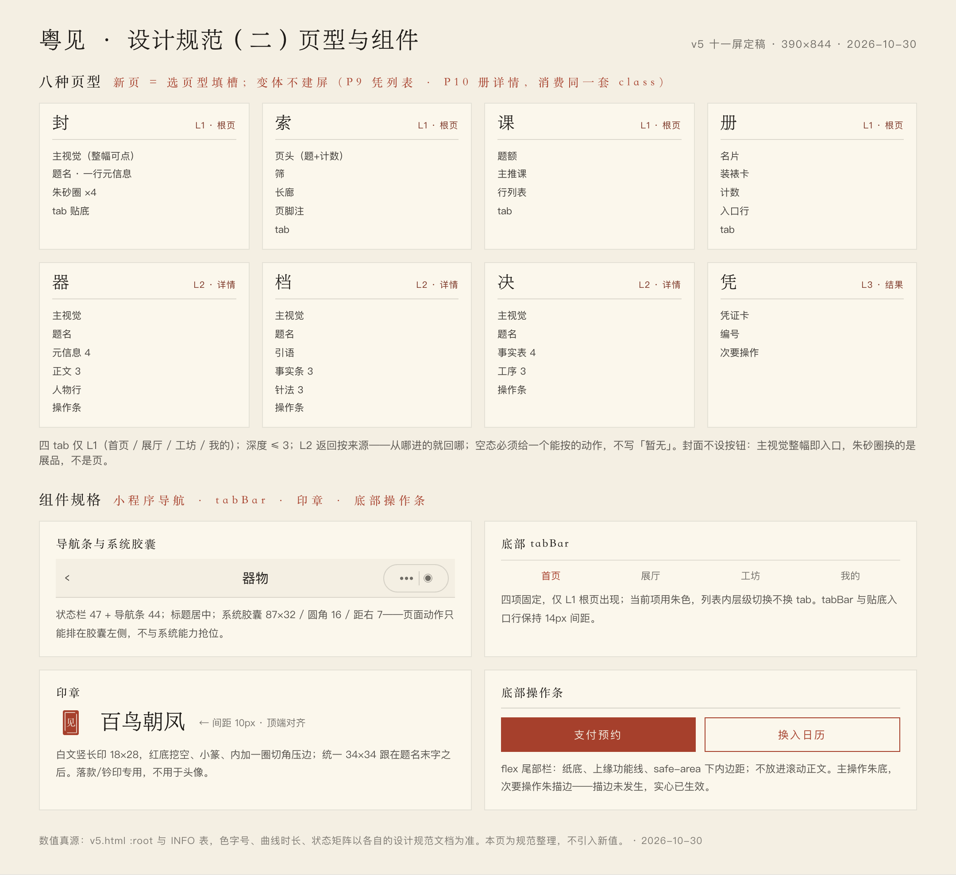The width and height of the screenshot is (956, 875).
Task: Click 凭证卡 row
Action: point(735,315)
